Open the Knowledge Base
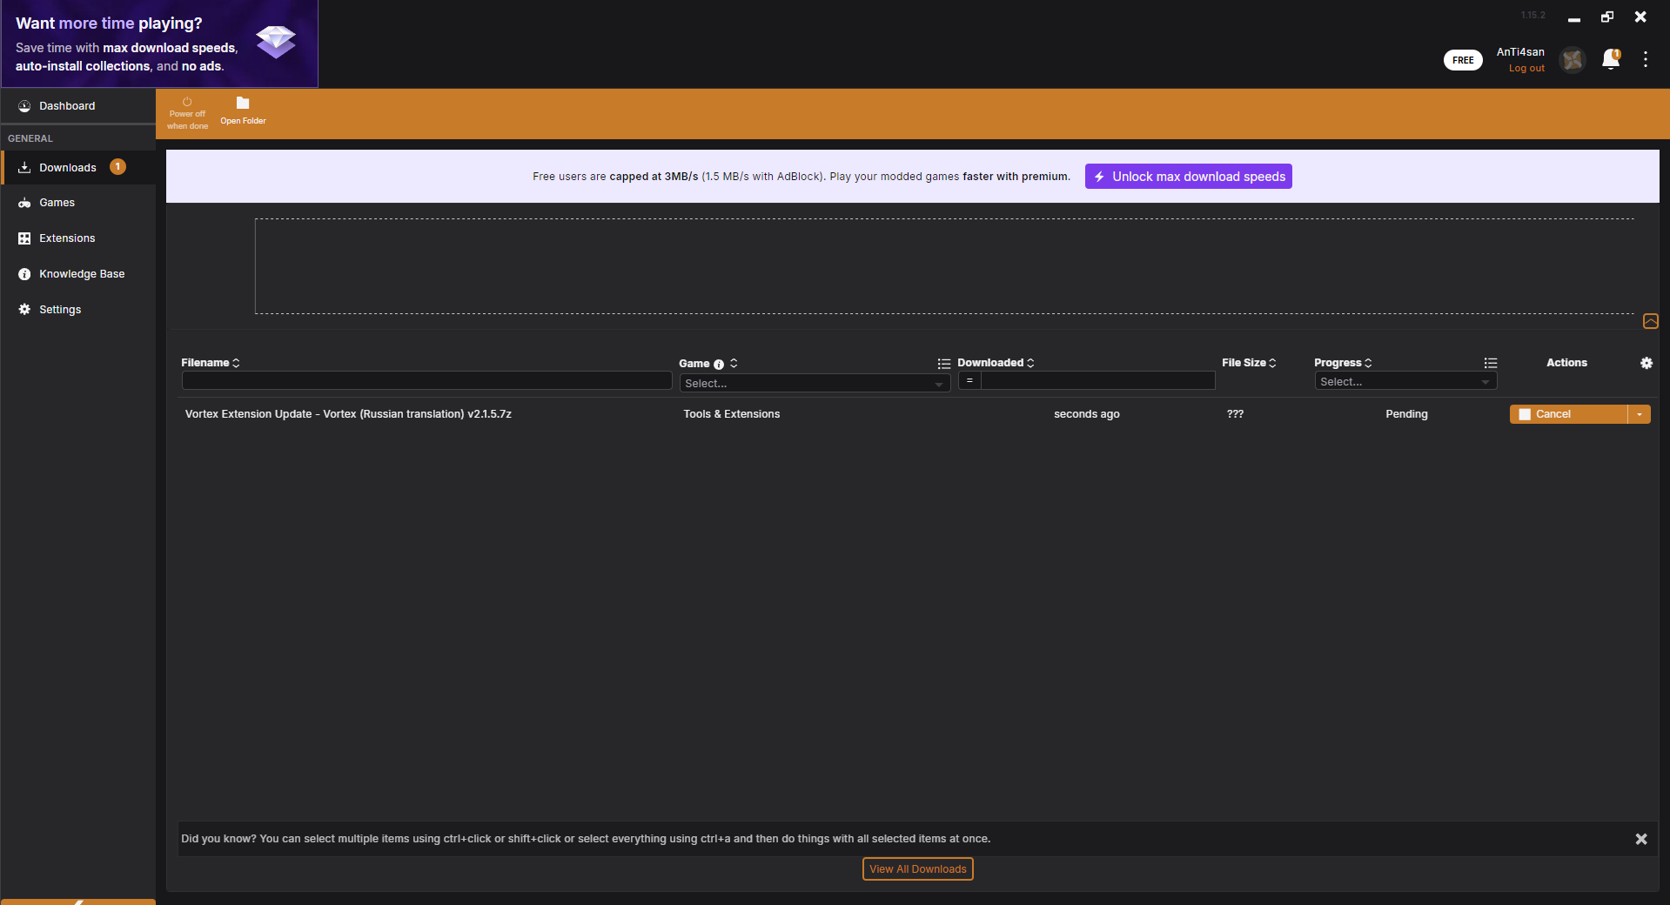1670x905 pixels. click(x=82, y=273)
